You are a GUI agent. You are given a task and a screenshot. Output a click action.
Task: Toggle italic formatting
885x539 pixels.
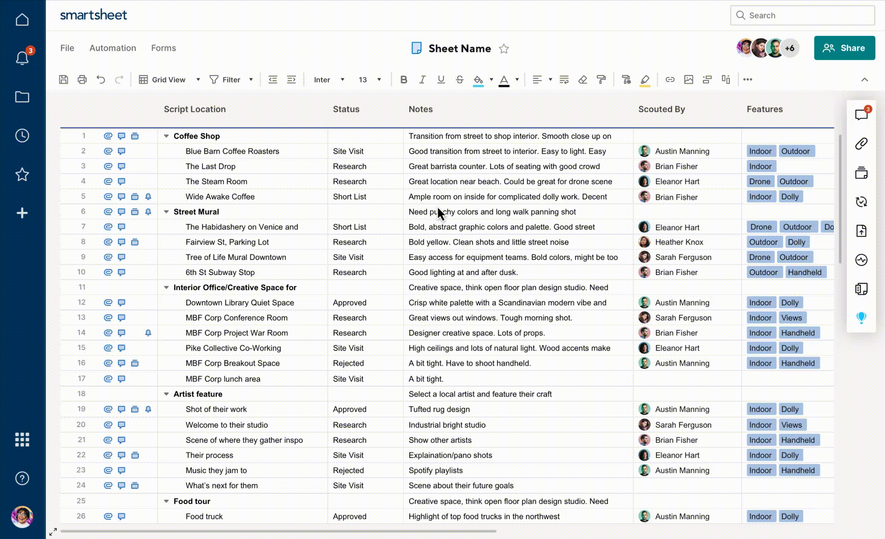click(422, 80)
